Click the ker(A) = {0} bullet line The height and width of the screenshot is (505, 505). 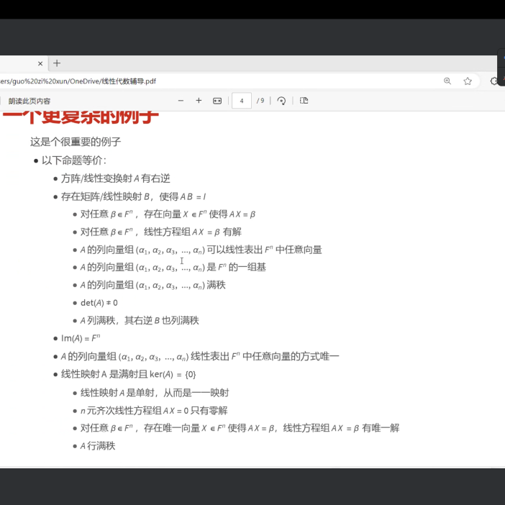(128, 374)
